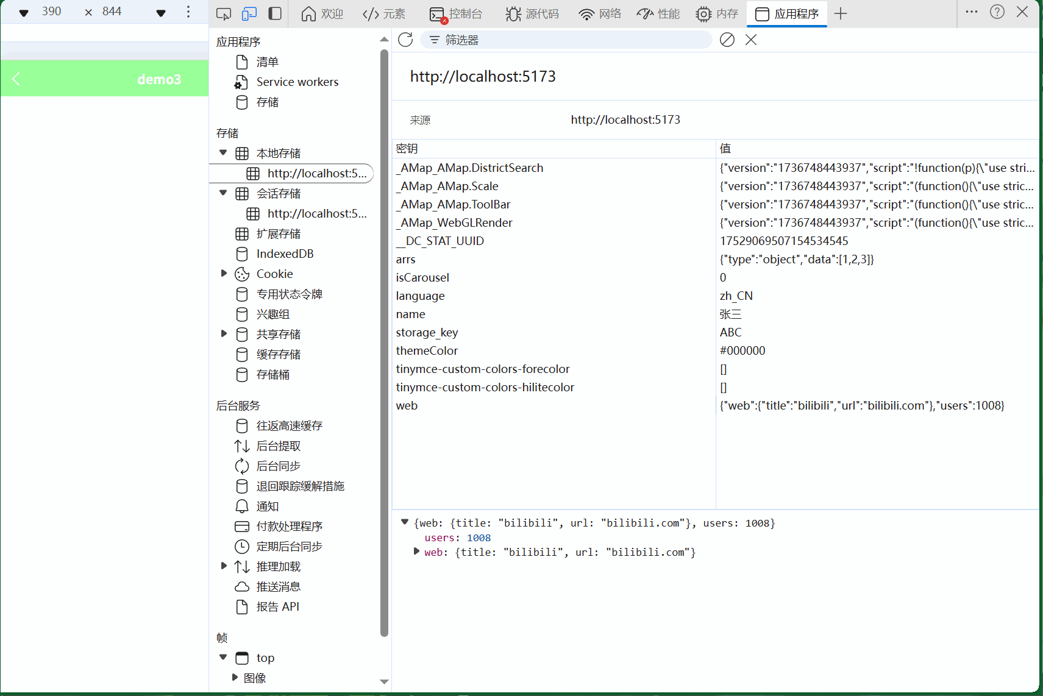Select the 通知 bell icon under 后台服务
1043x696 pixels.
(241, 506)
